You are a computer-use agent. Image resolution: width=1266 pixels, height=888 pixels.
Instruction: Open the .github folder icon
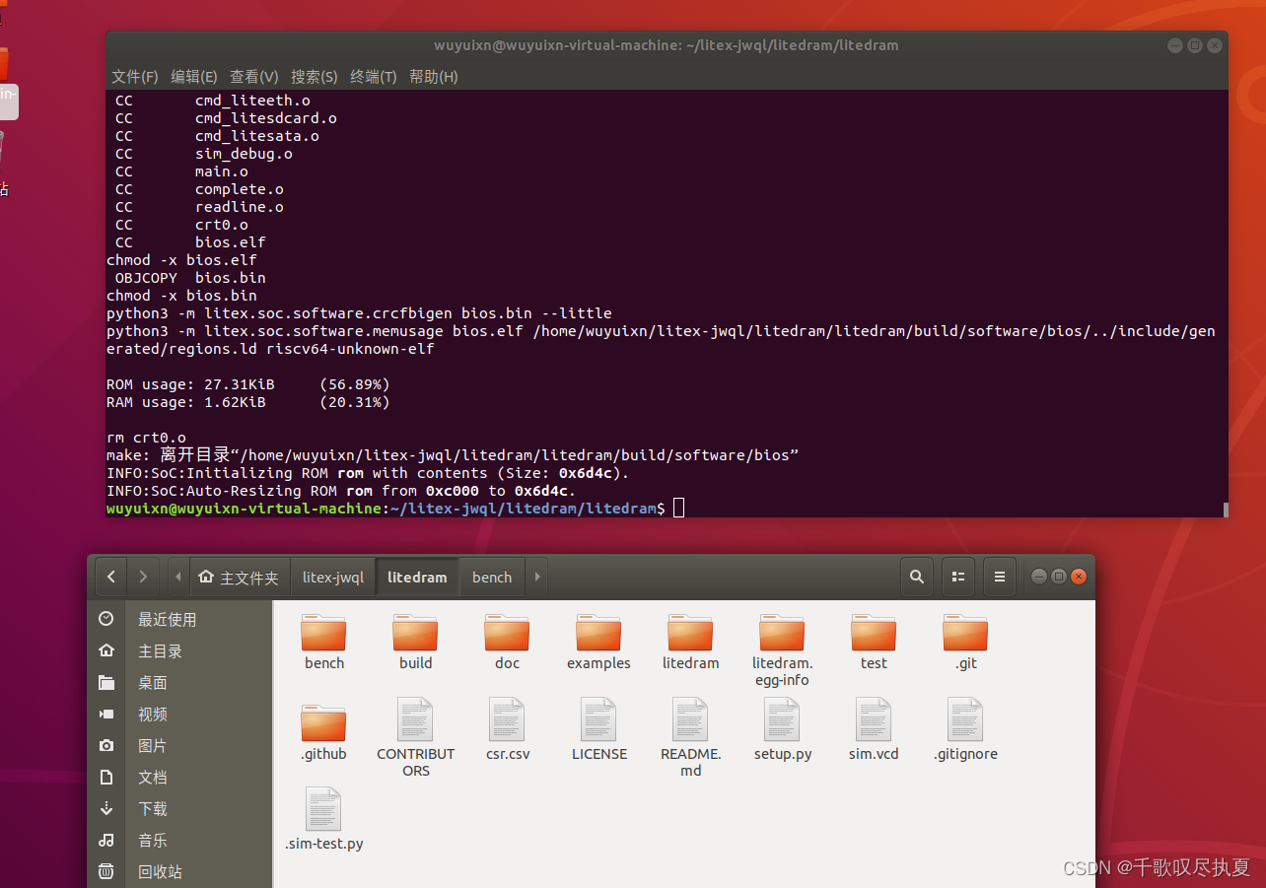323,722
